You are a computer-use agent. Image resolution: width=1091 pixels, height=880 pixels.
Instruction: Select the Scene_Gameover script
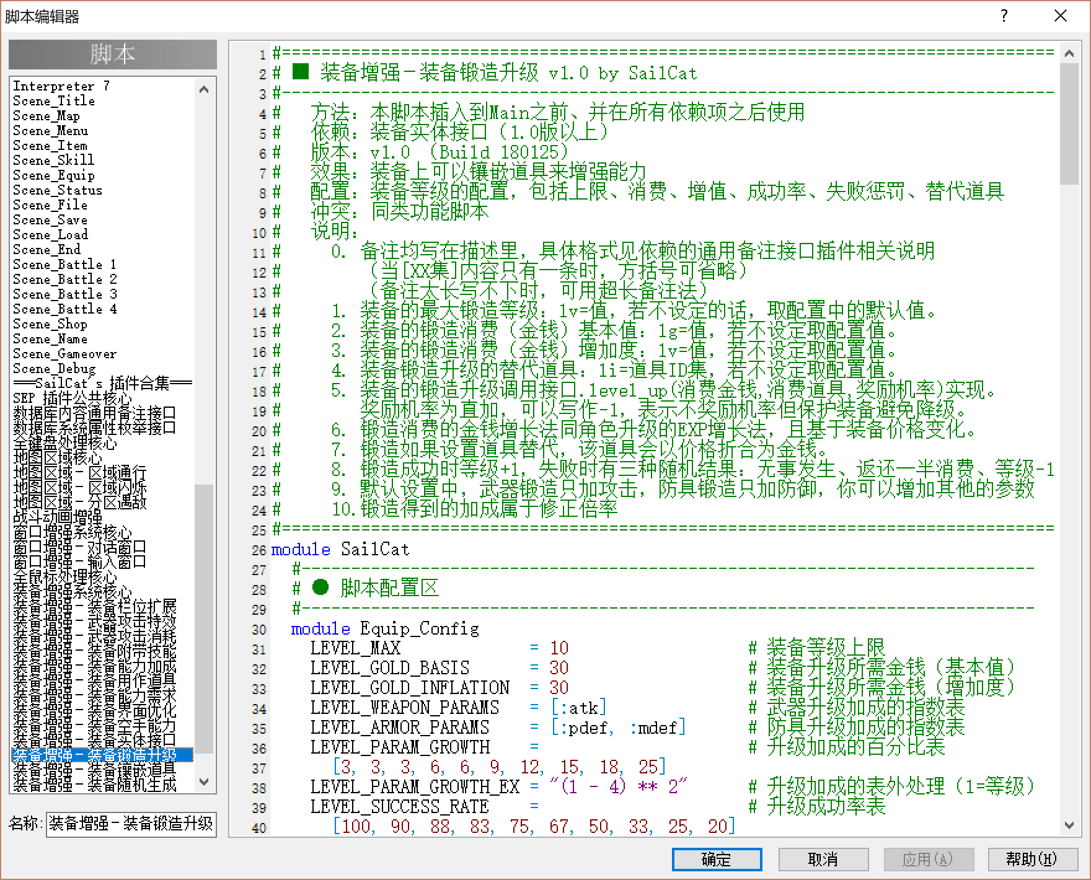point(65,354)
